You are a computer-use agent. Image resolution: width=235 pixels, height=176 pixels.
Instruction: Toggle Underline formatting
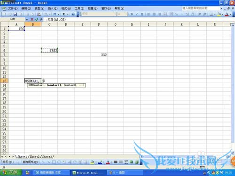[x=142, y=14]
